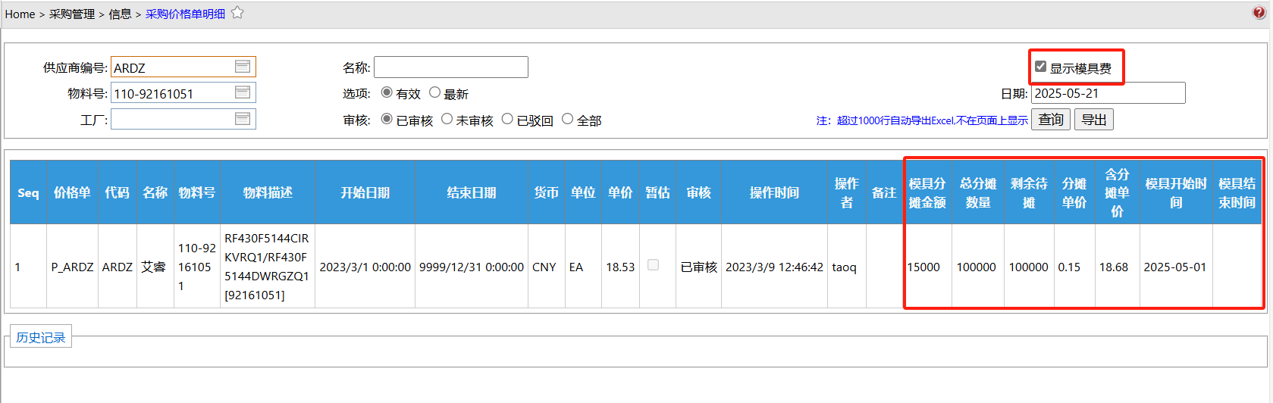Open 采购管理 in the breadcrumb
Image resolution: width=1273 pixels, height=403 pixels.
click(72, 14)
